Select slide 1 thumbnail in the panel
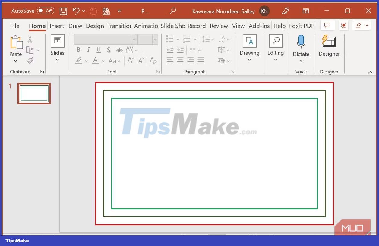Image resolution: width=379 pixels, height=246 pixels. point(34,93)
